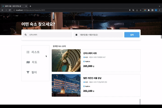Click the 검색된 숙소 10개 result count
Viewport: 162px width, 108px height.
[59, 46]
